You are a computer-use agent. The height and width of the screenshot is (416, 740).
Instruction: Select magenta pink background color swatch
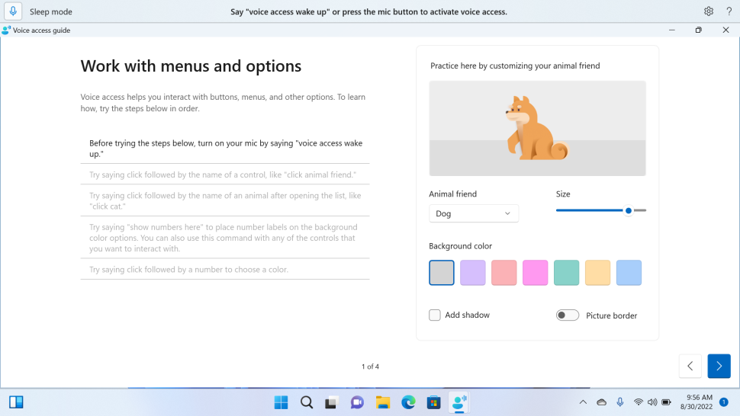[x=535, y=272]
